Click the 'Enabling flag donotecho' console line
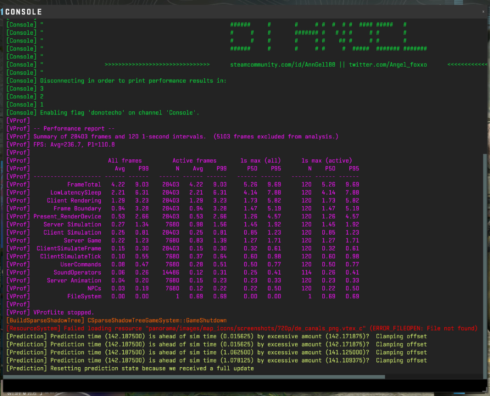Image resolution: width=490 pixels, height=396 pixels. 103,112
